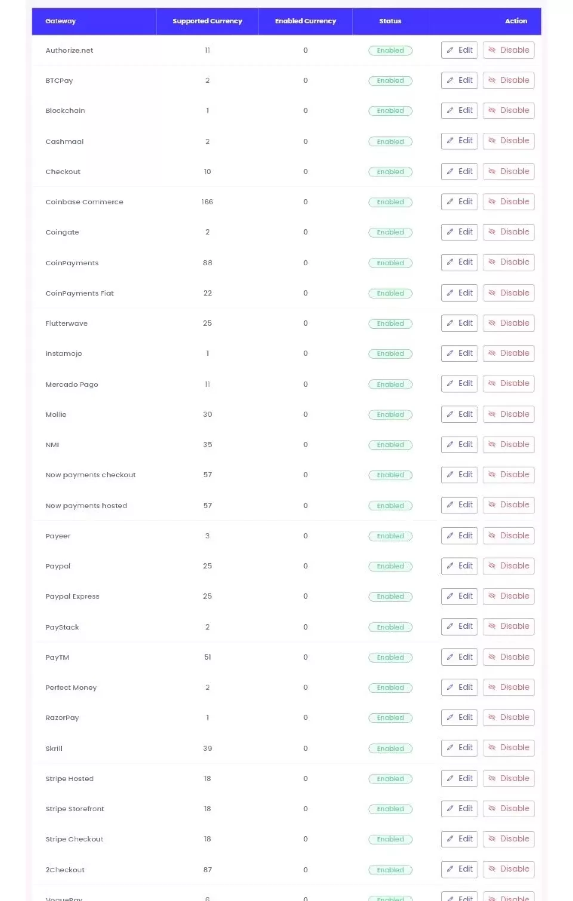The width and height of the screenshot is (573, 901).
Task: Click crossed-eye icon in Paypal row
Action: [x=492, y=566]
